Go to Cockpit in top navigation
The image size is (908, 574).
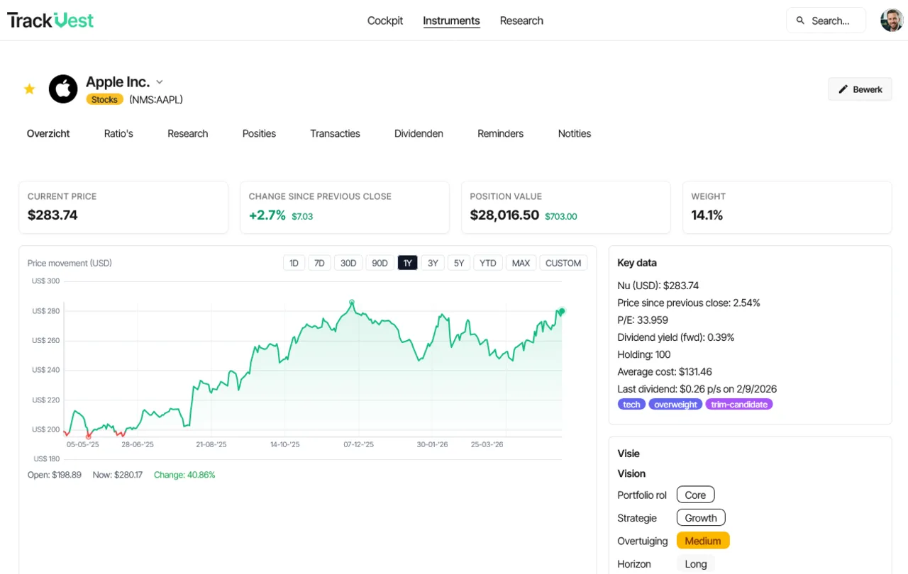pos(385,21)
